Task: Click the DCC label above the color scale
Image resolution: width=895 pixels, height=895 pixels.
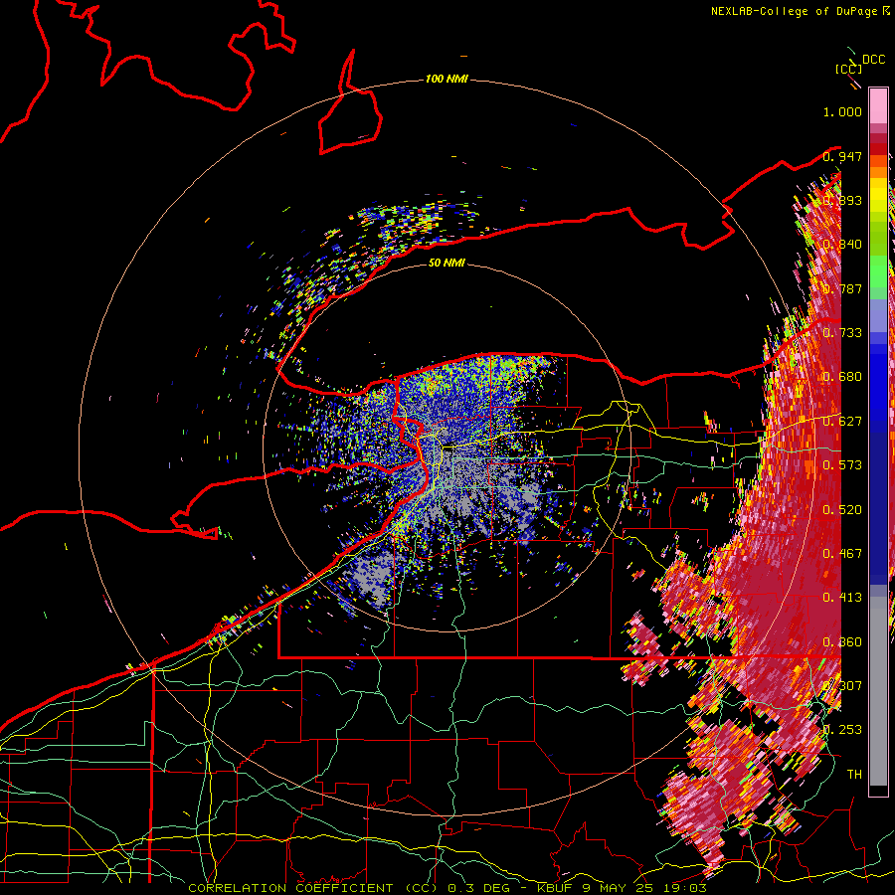Action: (x=873, y=60)
